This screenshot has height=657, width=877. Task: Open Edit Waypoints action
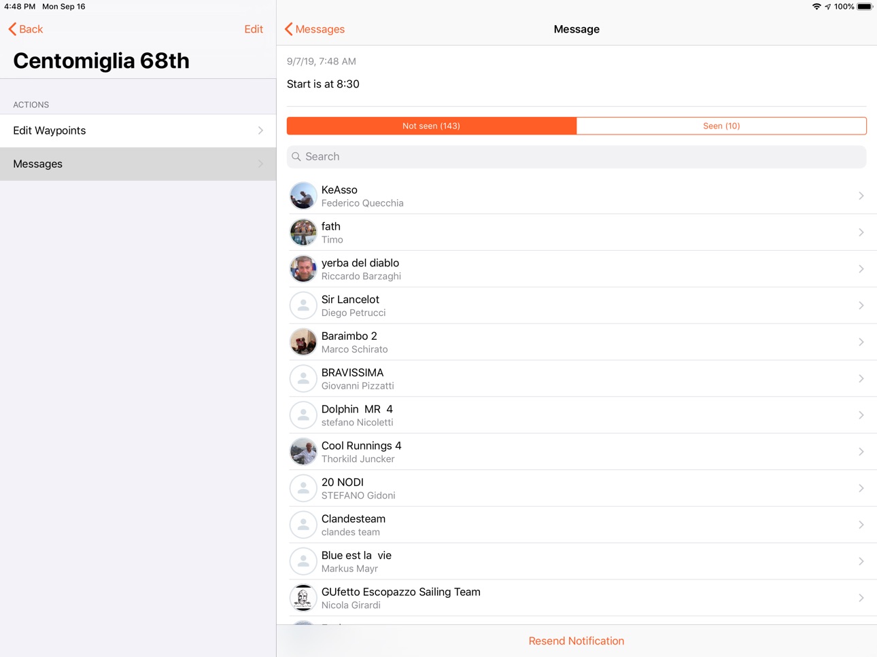tap(138, 130)
